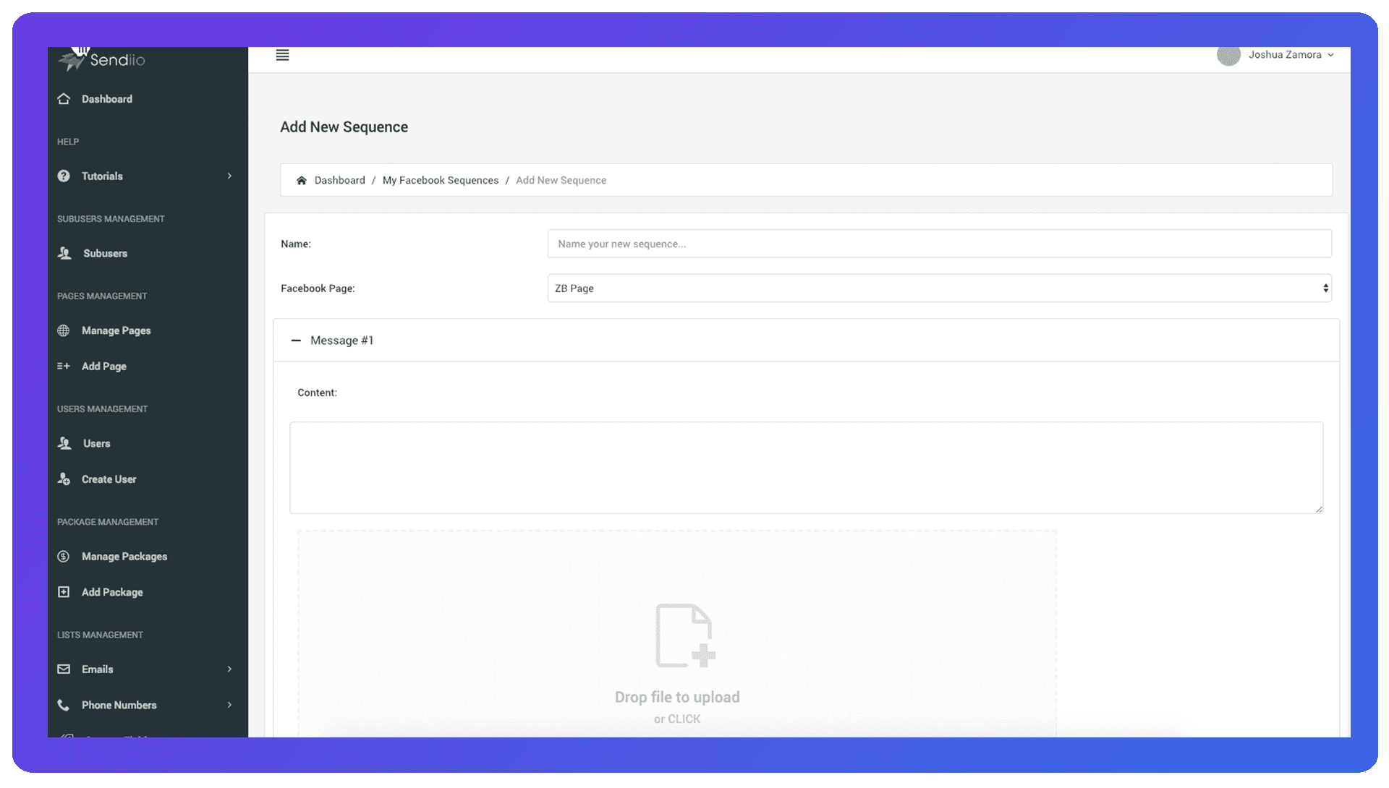Click the Add Page plus-list icon
The image size is (1389, 788).
tap(64, 367)
